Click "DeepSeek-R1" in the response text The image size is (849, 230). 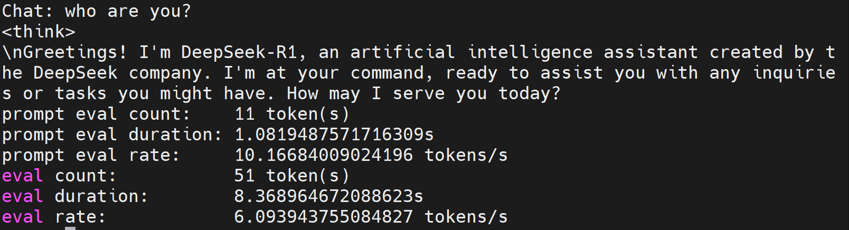(239, 52)
